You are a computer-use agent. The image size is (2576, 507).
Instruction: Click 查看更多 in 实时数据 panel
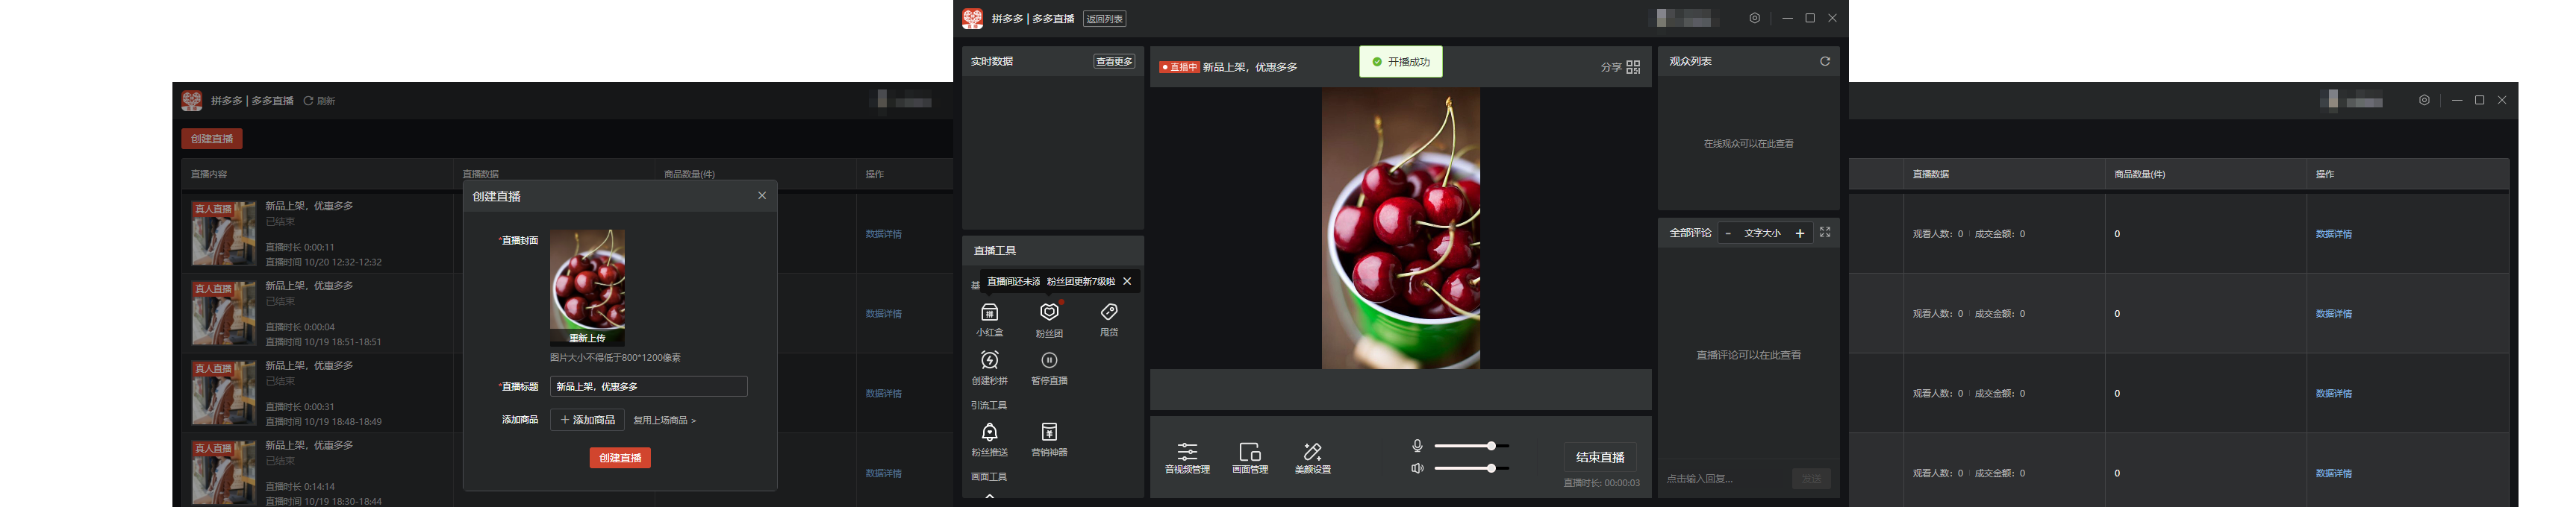click(1114, 62)
